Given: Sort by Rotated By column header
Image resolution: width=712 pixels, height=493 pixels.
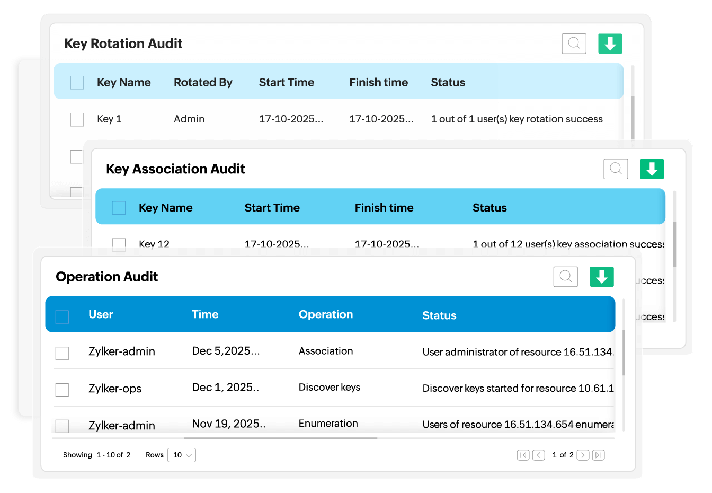Looking at the screenshot, I should (203, 83).
